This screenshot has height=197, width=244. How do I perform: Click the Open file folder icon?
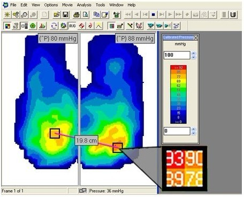(57, 14)
